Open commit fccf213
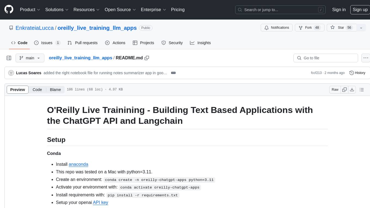The height and width of the screenshot is (208, 370). pos(316,73)
